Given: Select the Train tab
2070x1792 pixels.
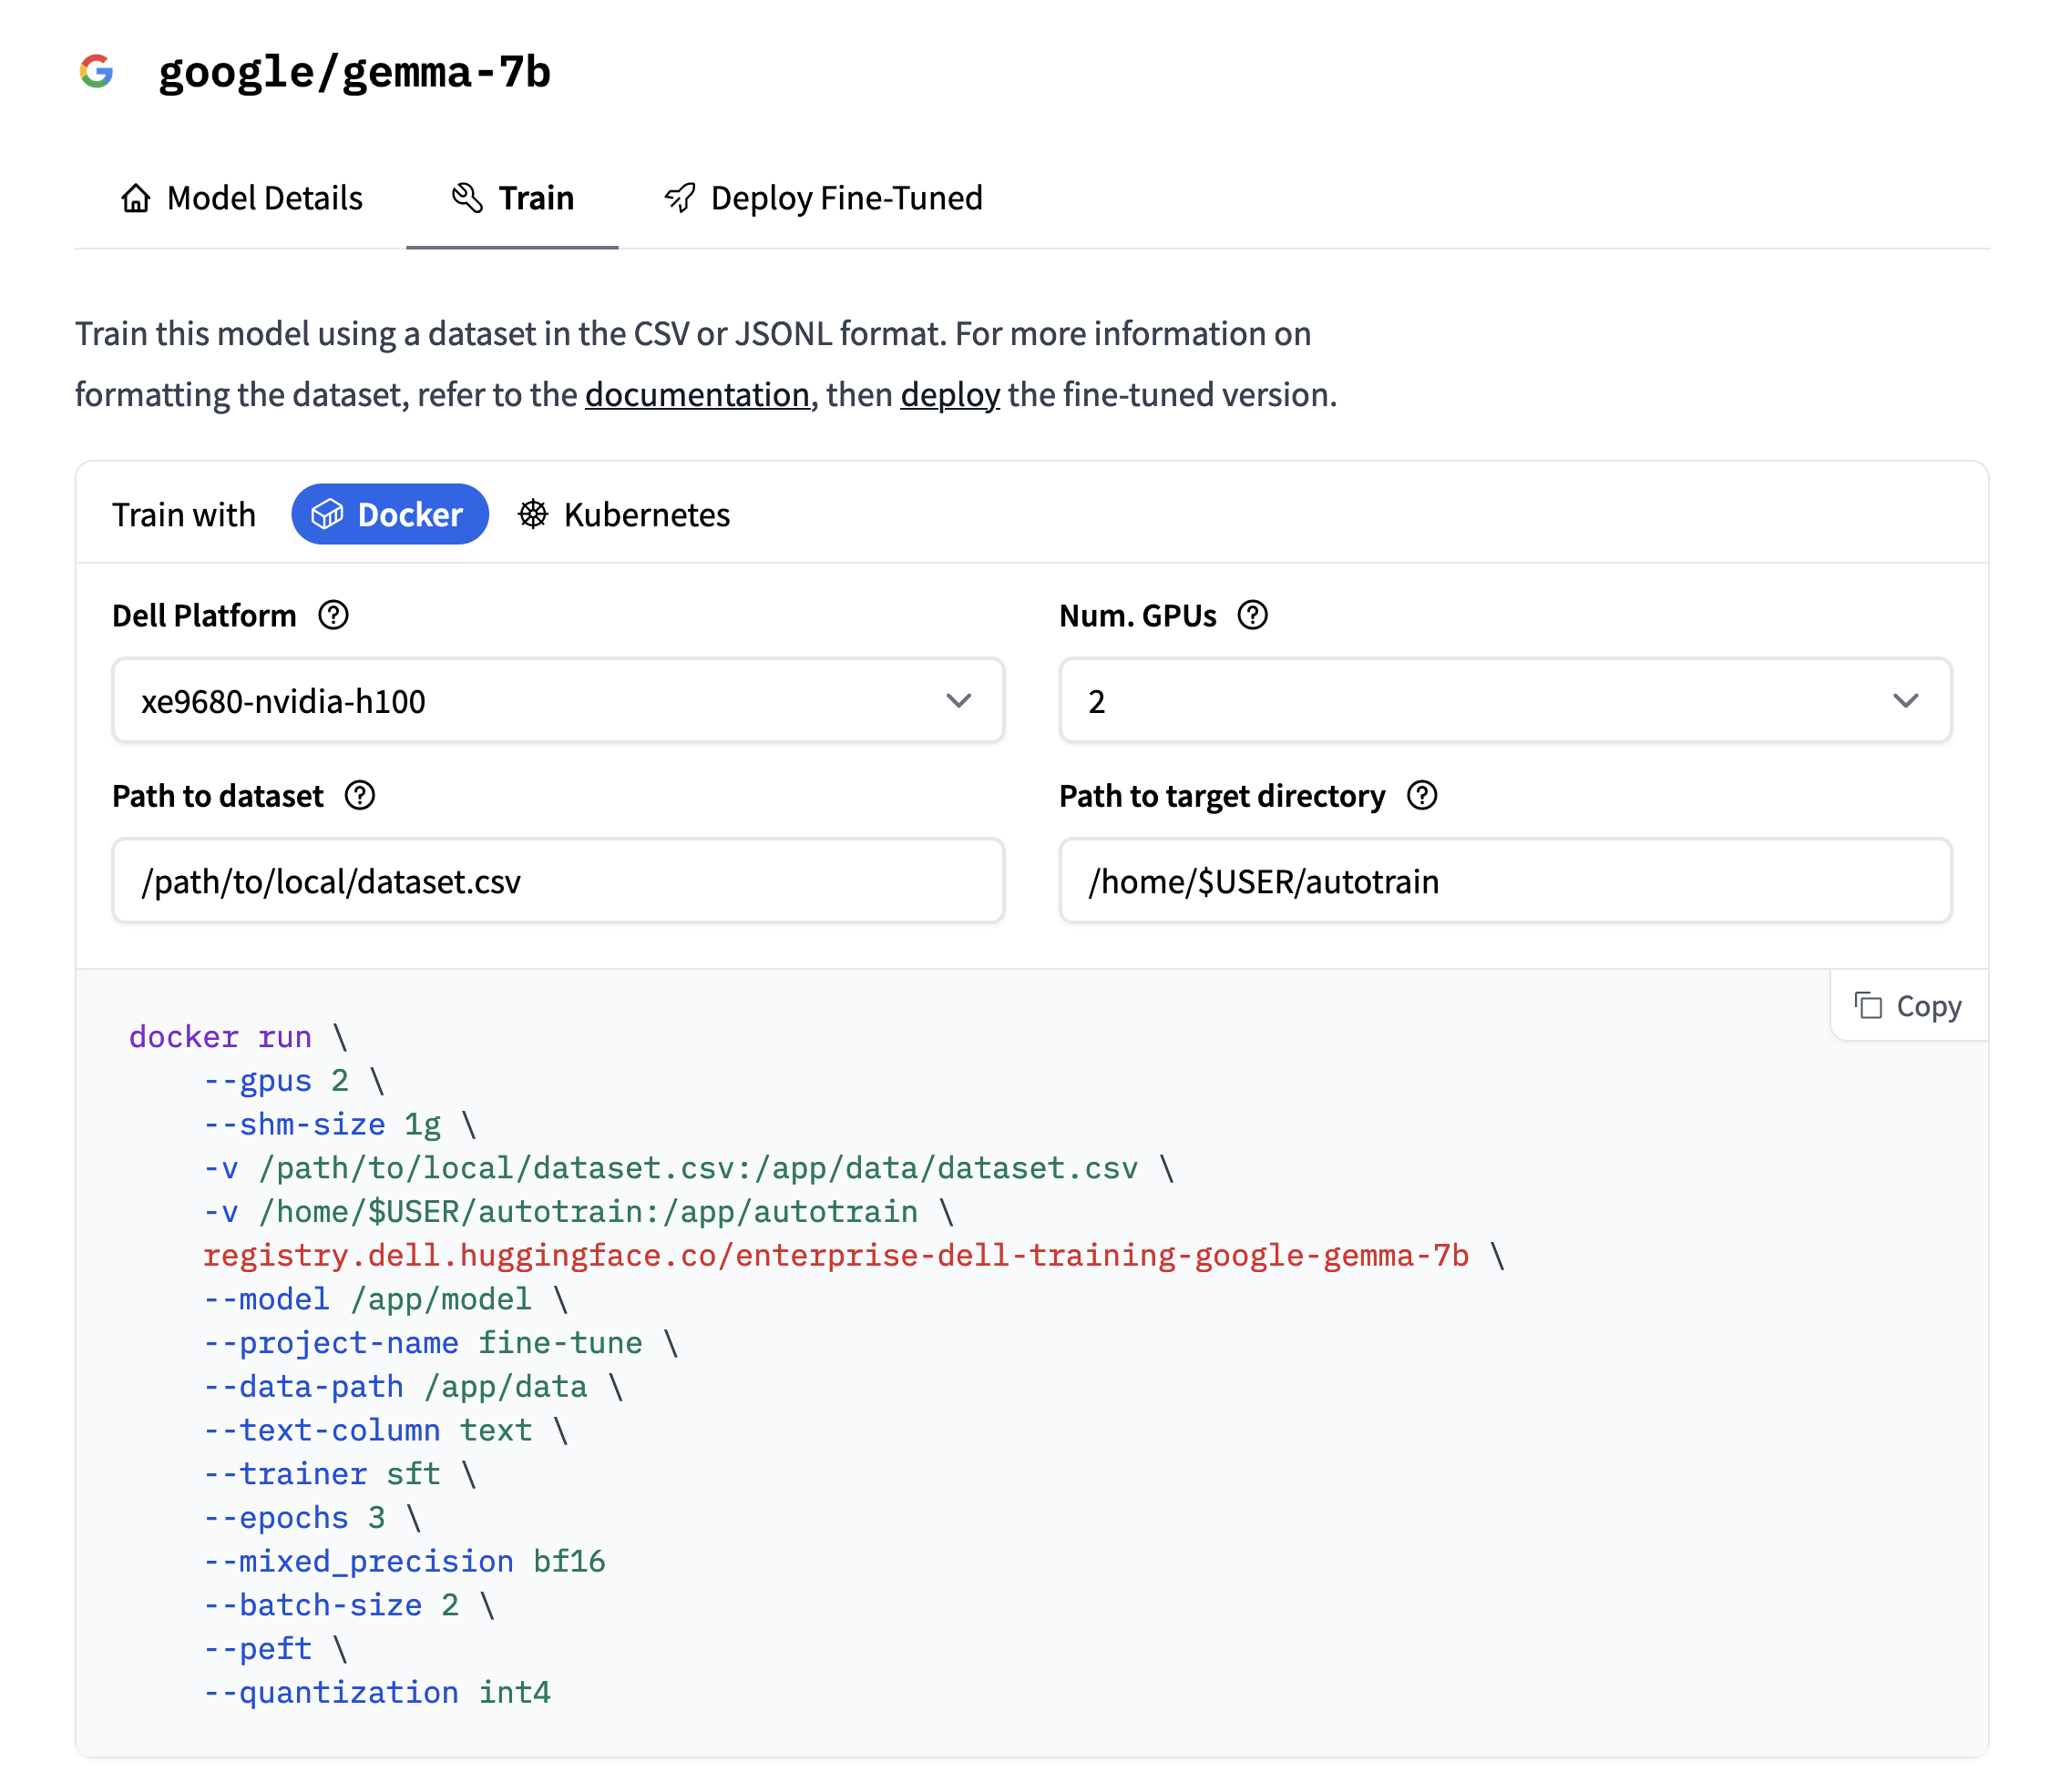Looking at the screenshot, I should 512,198.
